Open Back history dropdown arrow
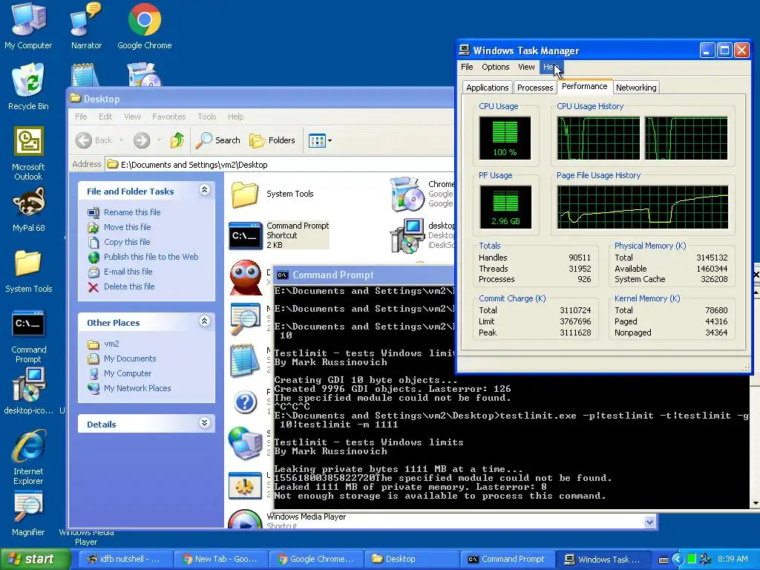Image resolution: width=760 pixels, height=570 pixels. tap(121, 140)
